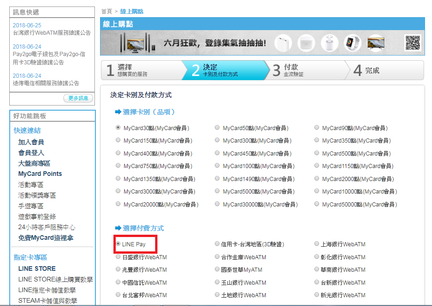Choose 台北富邦WebATM option
This screenshot has height=306, width=432.
pyautogui.click(x=118, y=295)
